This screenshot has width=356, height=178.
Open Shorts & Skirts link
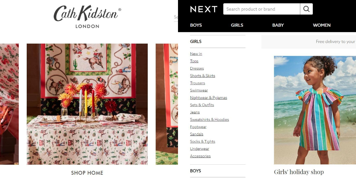pyautogui.click(x=203, y=76)
